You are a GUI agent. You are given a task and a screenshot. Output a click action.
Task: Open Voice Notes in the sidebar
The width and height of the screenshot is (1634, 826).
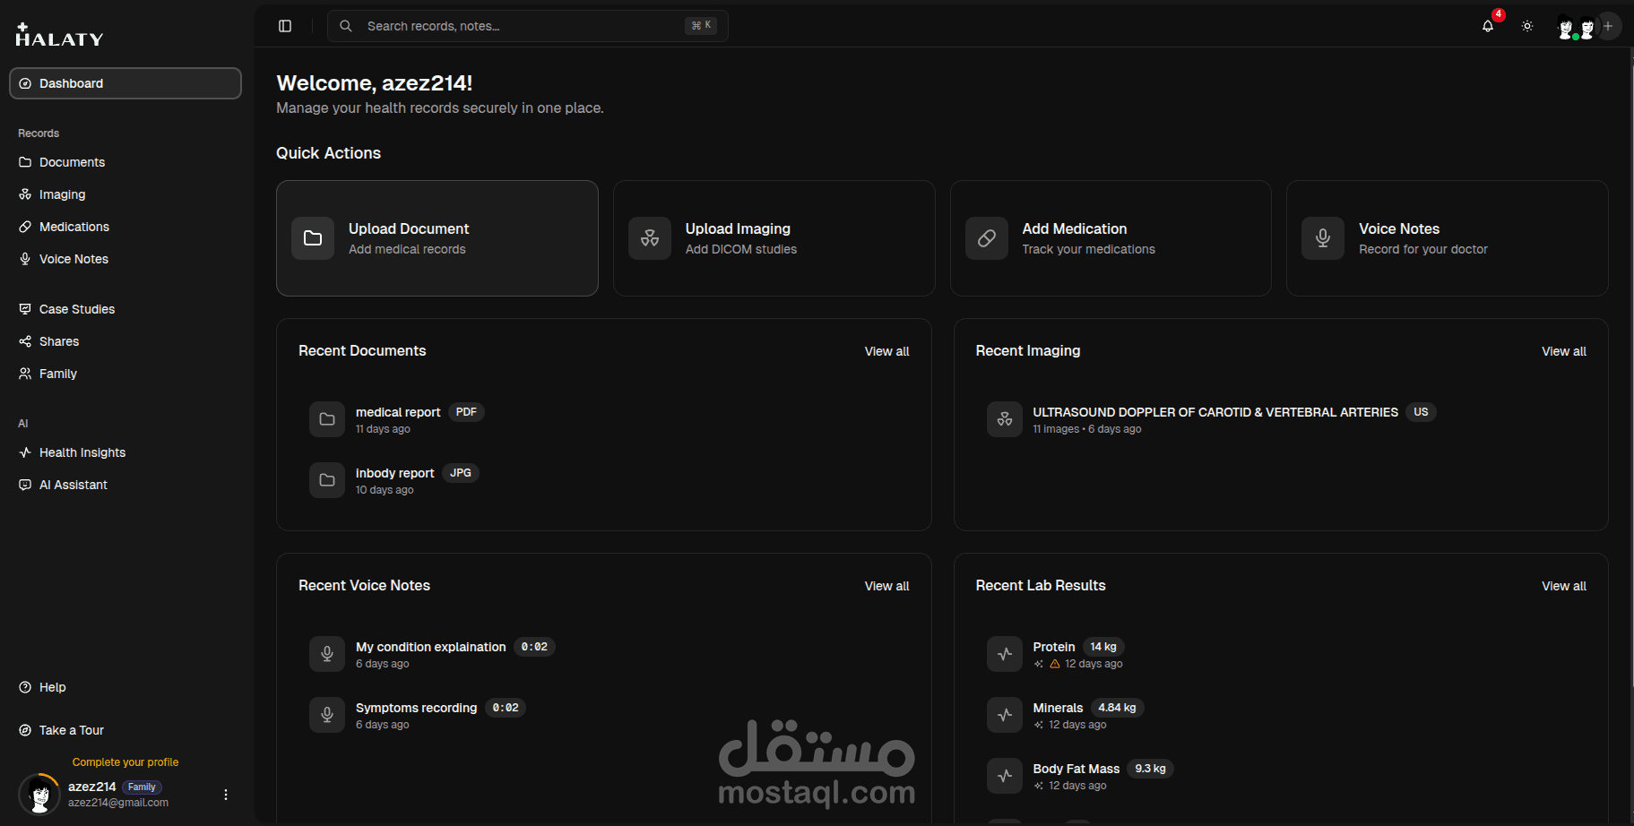click(125, 259)
